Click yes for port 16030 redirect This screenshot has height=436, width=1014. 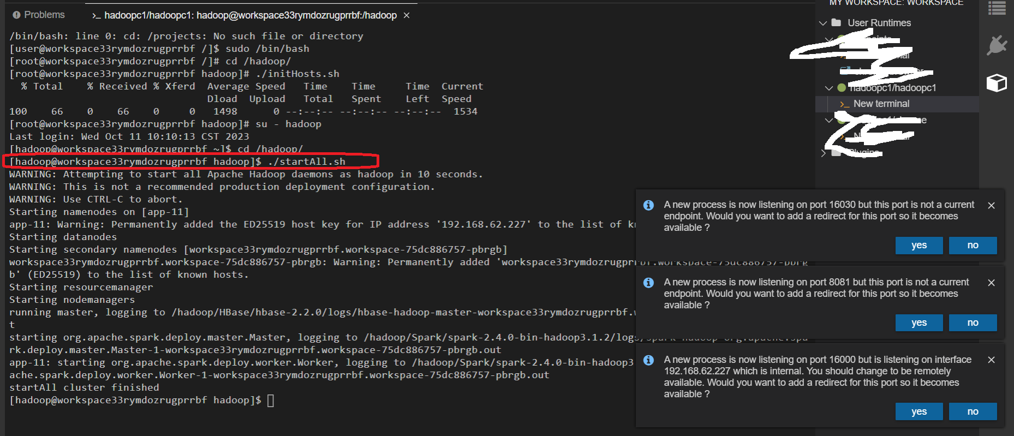(919, 246)
